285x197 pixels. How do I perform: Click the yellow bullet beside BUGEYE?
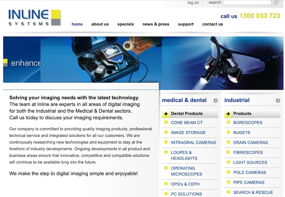228,132
